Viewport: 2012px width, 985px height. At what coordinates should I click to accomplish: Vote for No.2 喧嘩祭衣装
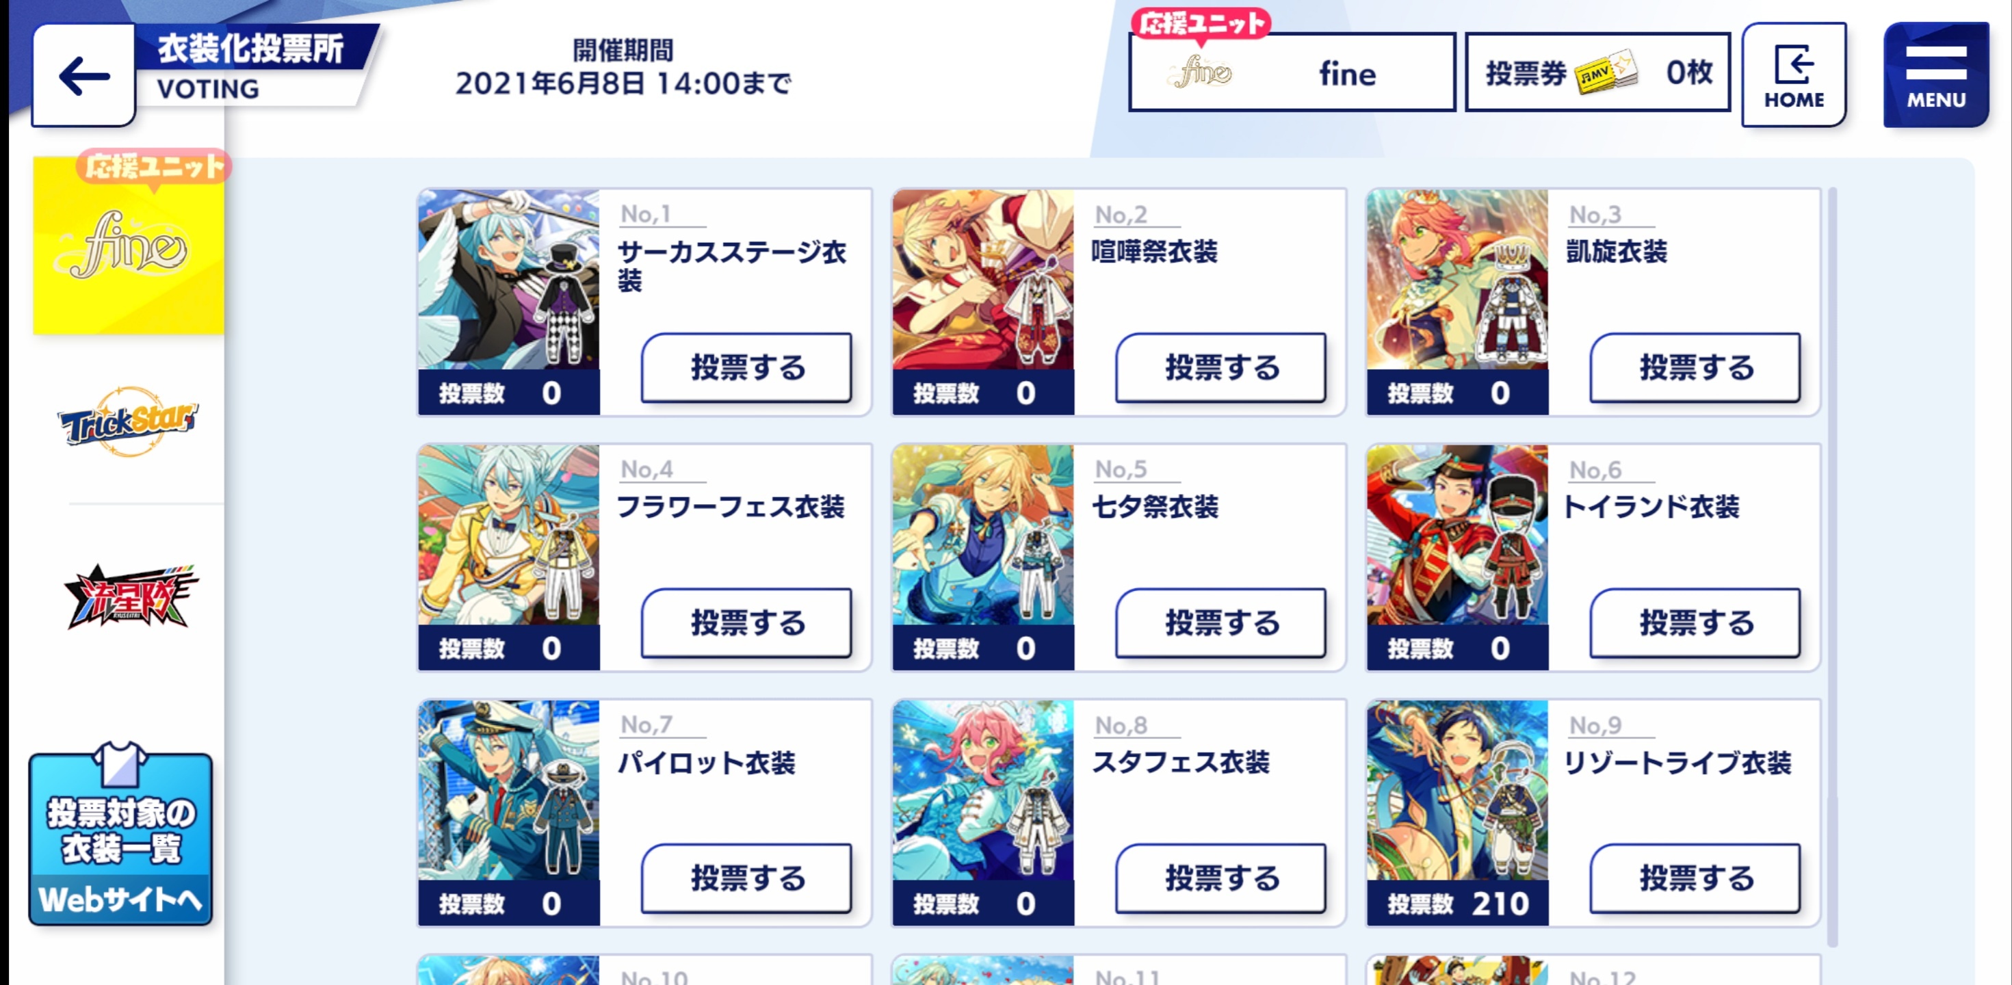tap(1220, 367)
